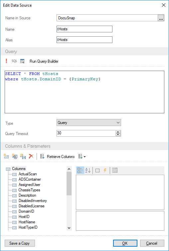Viewport: 169px width, 251px height.
Task: Select the ADSContainer column
Action: click(x=30, y=179)
